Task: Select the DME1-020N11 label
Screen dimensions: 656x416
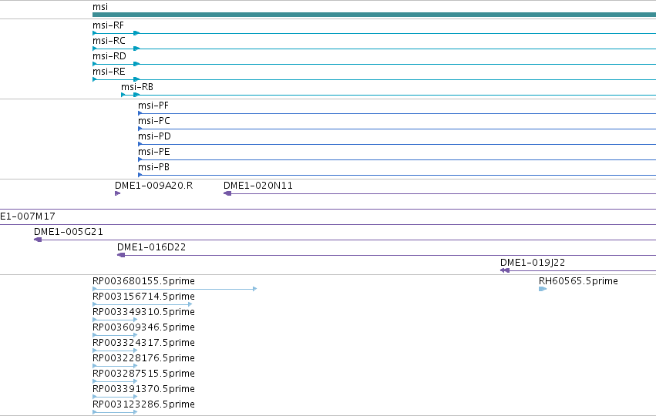Action: [258, 186]
